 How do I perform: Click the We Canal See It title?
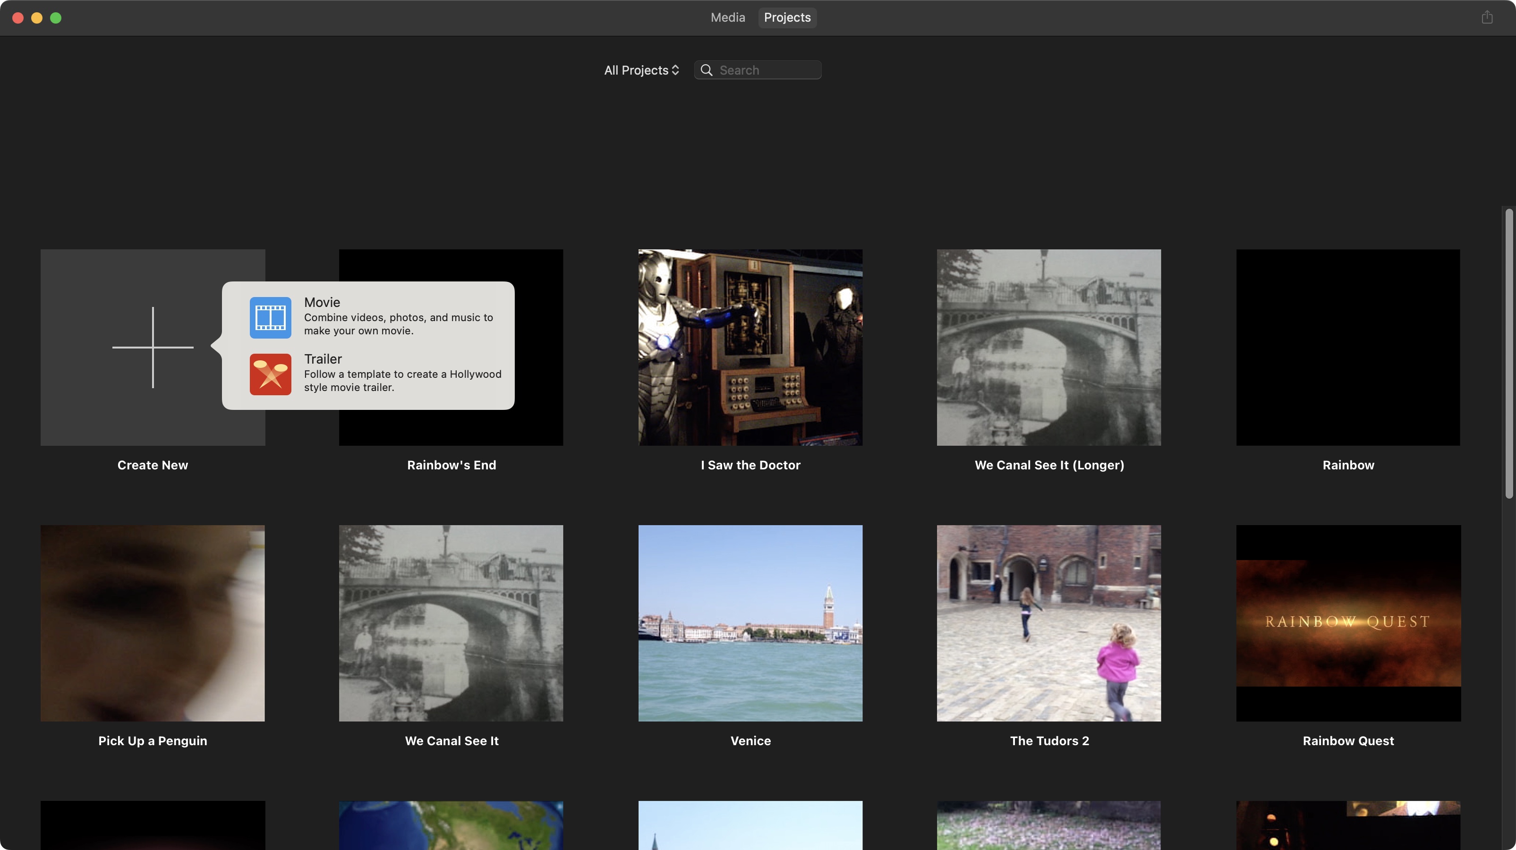451,740
